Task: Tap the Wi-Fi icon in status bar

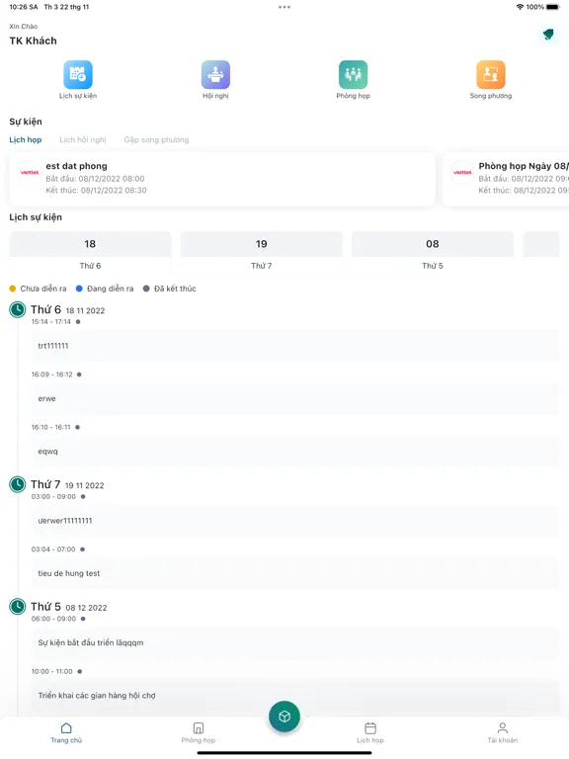Action: point(521,7)
